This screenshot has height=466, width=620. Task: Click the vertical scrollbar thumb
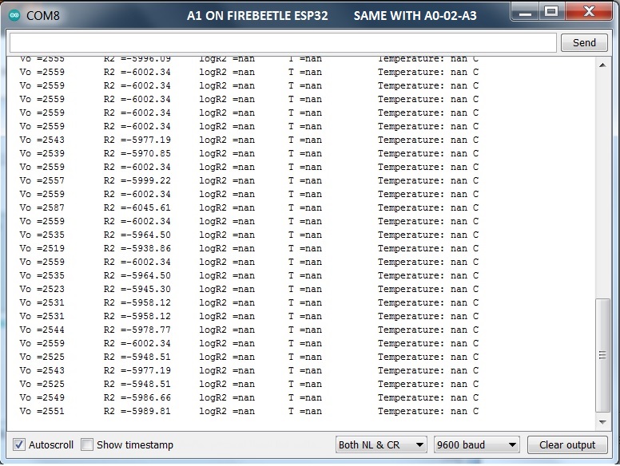click(602, 355)
